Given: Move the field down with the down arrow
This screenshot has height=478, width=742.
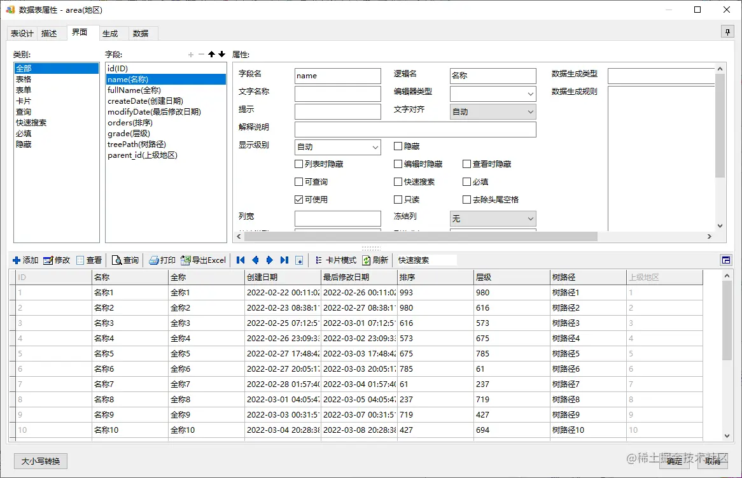Looking at the screenshot, I should [222, 55].
